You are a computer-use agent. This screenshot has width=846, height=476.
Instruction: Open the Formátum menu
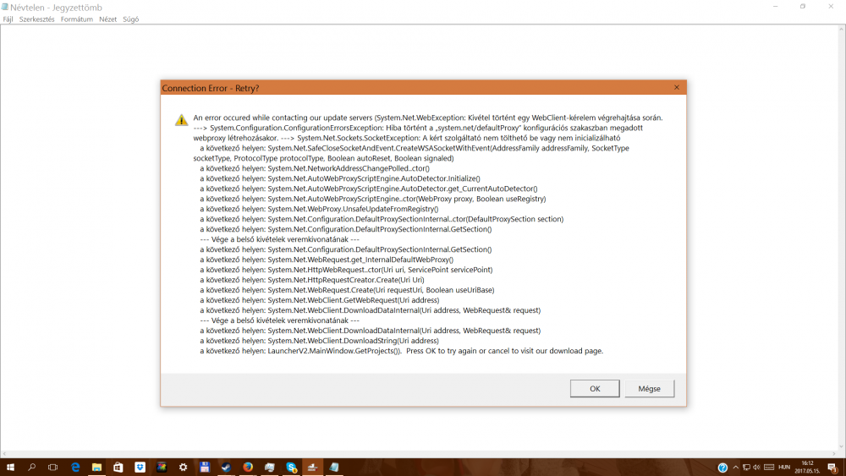point(77,19)
